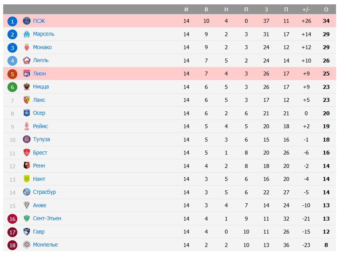This screenshot has width=338, height=256.
Task: Open the Марсель team page link
Action: [44, 34]
